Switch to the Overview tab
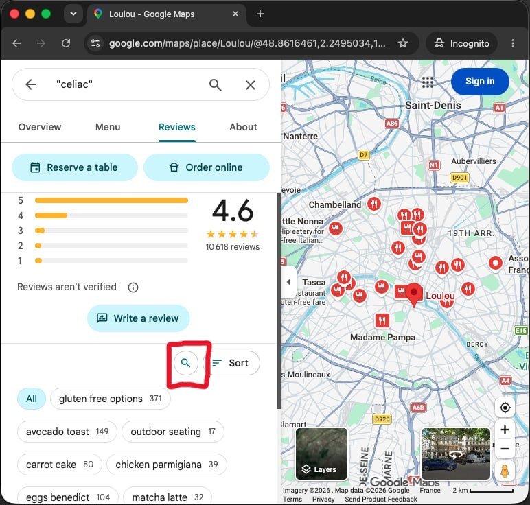This screenshot has width=530, height=505. [x=40, y=127]
